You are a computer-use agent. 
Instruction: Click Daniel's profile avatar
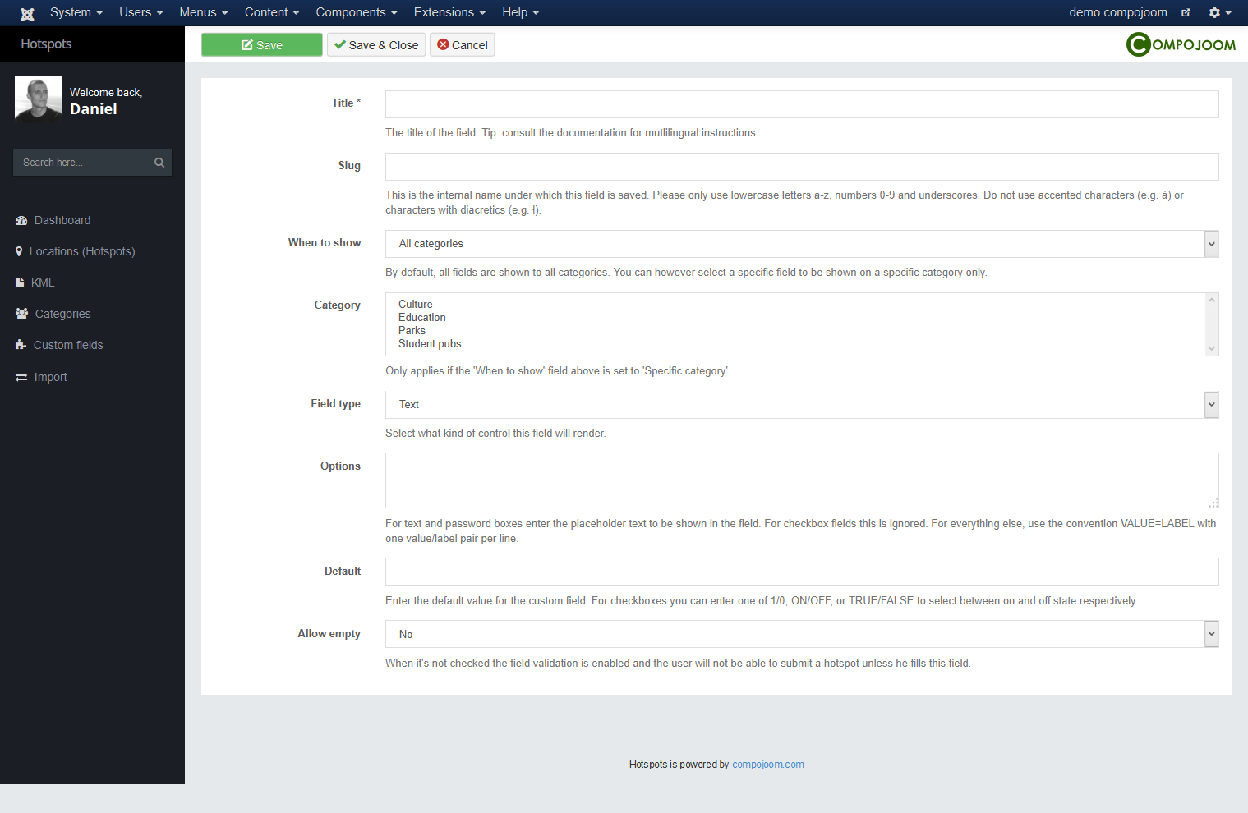[x=38, y=98]
